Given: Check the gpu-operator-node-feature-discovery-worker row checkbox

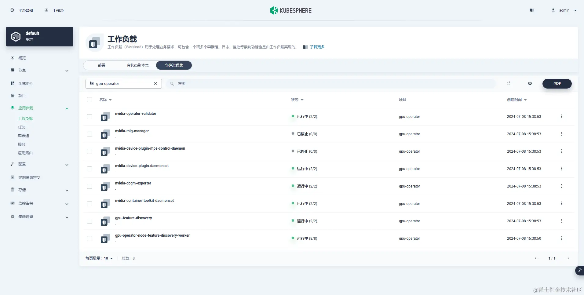Looking at the screenshot, I should (x=89, y=239).
